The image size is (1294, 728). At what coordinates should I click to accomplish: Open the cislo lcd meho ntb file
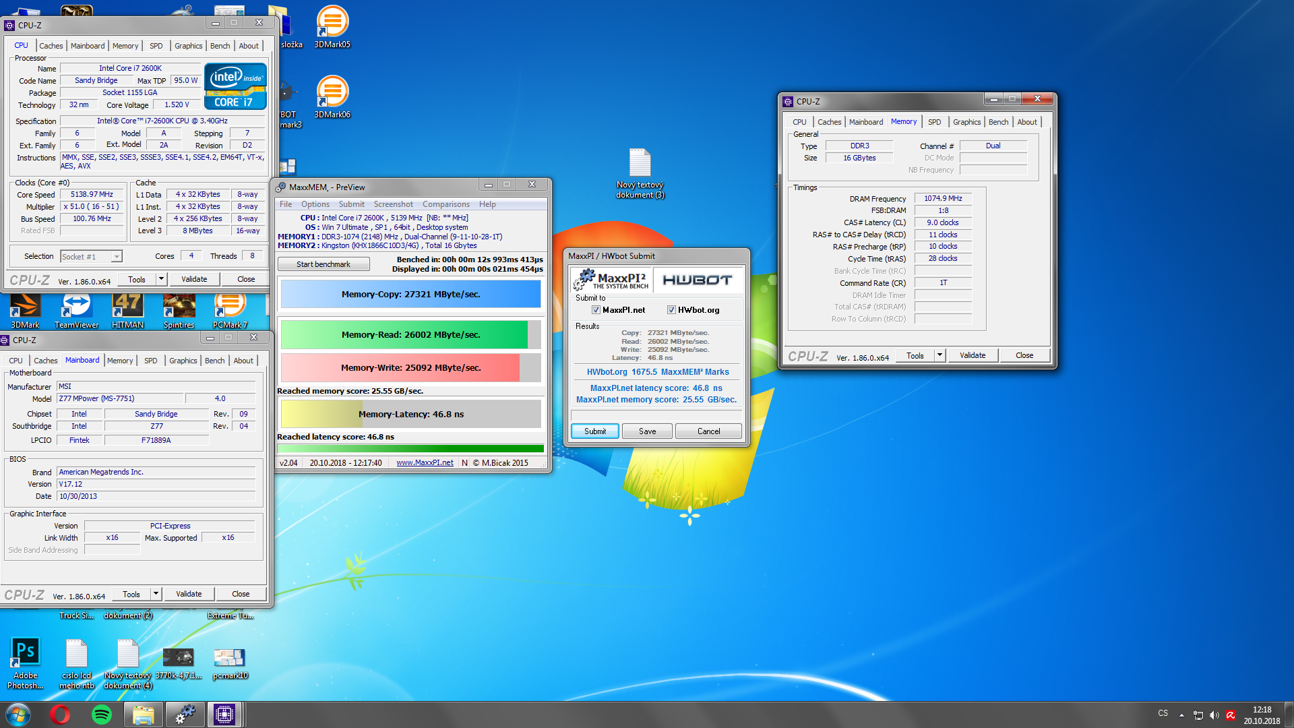click(76, 663)
